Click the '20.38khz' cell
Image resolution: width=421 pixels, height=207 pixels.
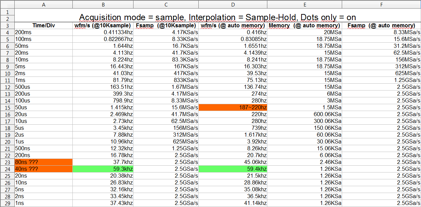pyautogui.click(x=103, y=176)
